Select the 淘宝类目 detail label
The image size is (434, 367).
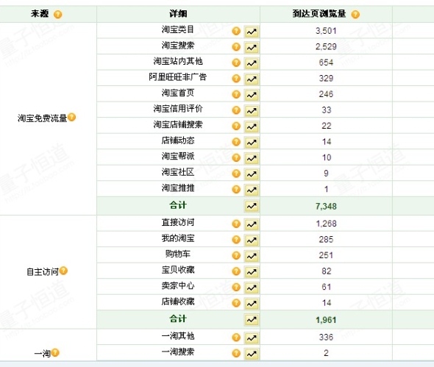178,29
